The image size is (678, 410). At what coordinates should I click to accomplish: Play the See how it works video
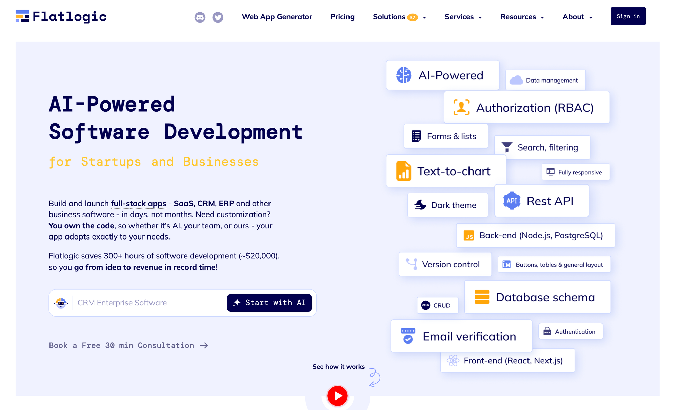(337, 395)
